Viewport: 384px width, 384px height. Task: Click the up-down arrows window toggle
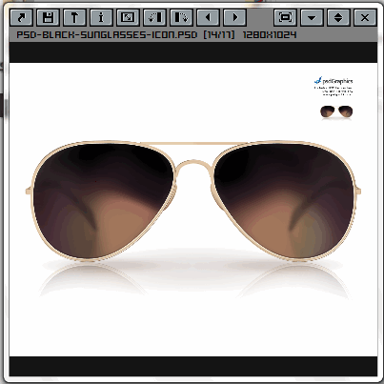tap(338, 17)
